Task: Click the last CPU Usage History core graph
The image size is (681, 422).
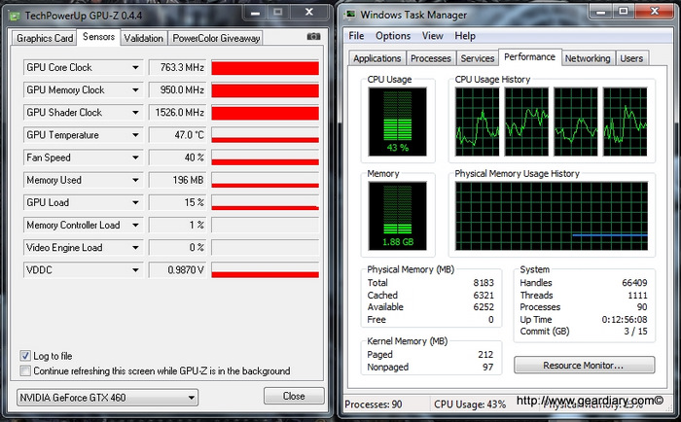Action: (625, 122)
